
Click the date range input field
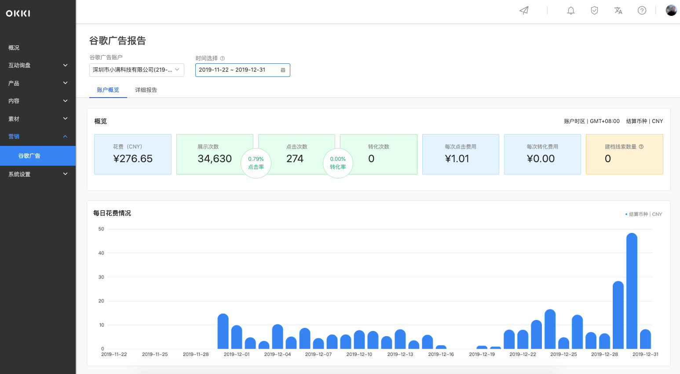point(243,70)
